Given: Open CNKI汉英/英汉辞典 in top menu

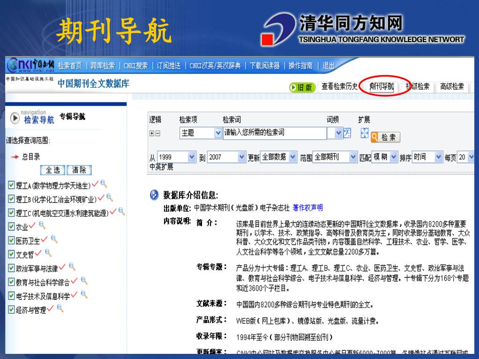Looking at the screenshot, I should pyautogui.click(x=215, y=65).
